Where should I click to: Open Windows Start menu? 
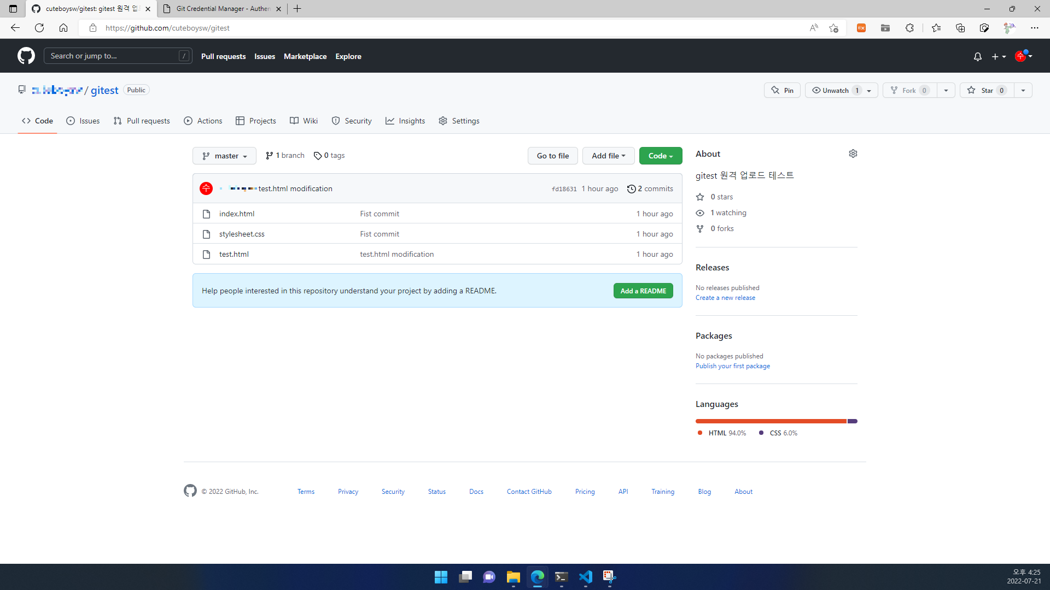[x=441, y=577]
